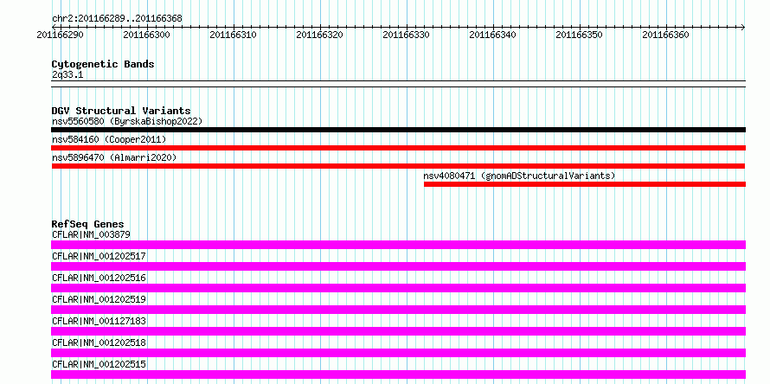
Task: Click the chr2:201166289..201166368 region label
Action: click(117, 19)
